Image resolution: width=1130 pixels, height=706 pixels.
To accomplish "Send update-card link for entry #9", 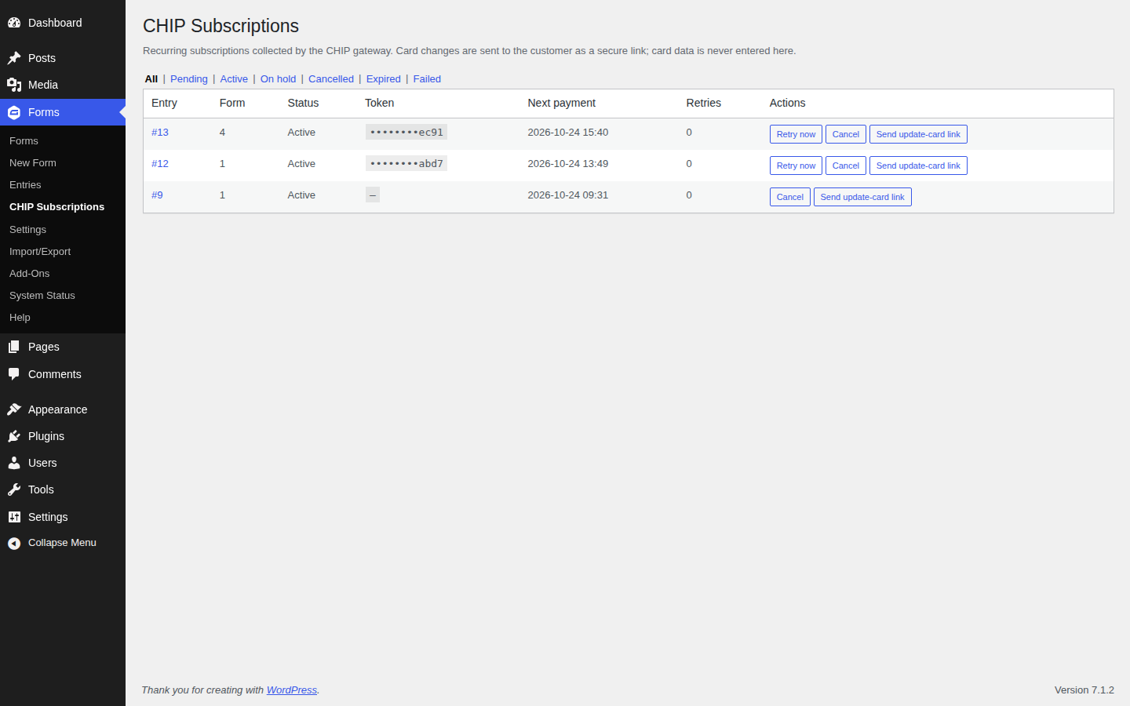I will 862,197.
